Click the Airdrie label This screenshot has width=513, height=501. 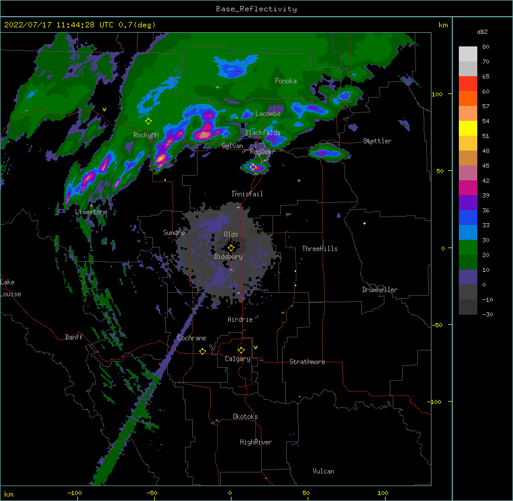[x=240, y=320]
